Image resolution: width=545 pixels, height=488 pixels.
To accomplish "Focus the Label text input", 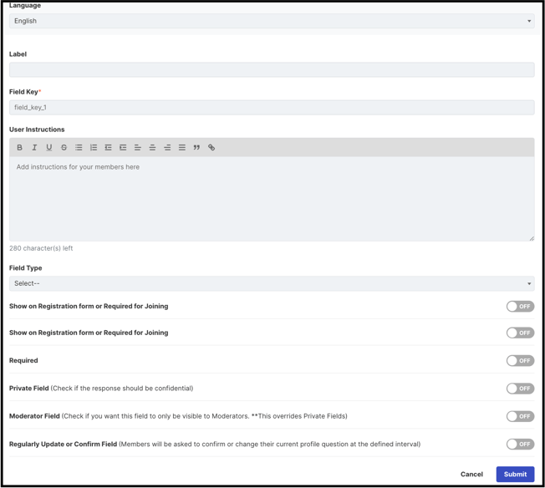I will (x=272, y=69).
